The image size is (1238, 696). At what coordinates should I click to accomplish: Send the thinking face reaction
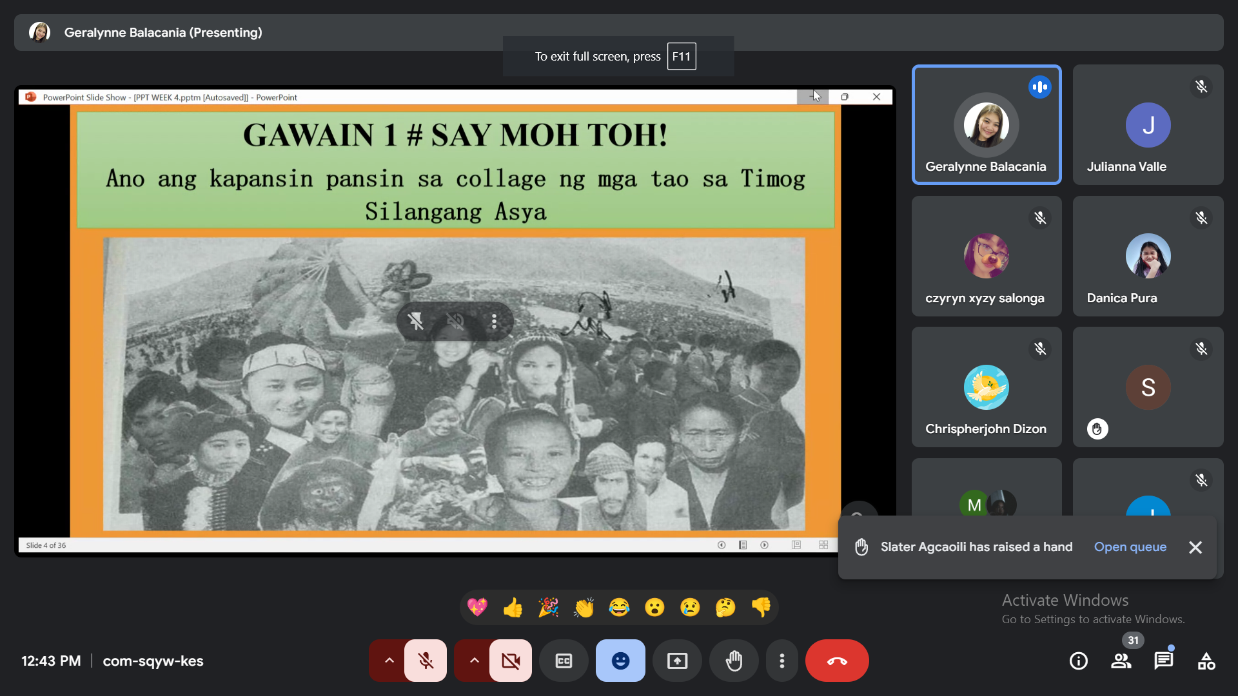(725, 607)
